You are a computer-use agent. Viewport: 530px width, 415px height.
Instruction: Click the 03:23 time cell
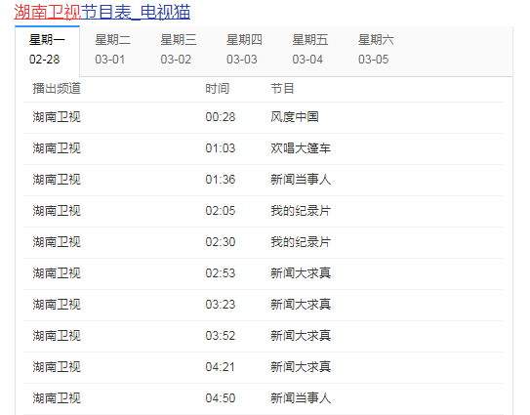coord(221,305)
